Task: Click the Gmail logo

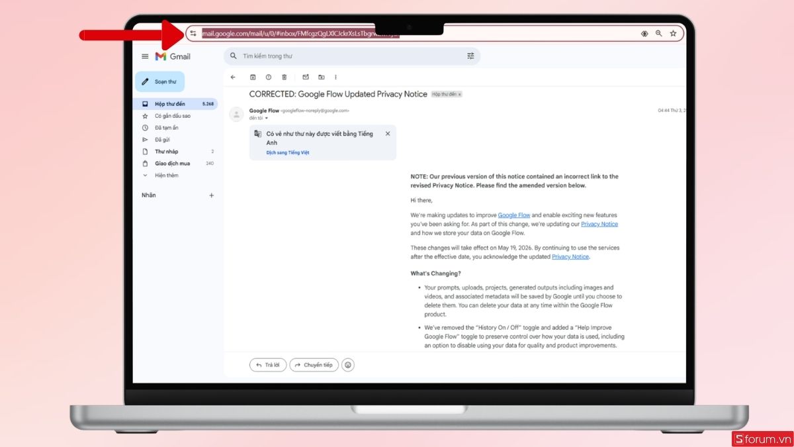Action: point(173,56)
